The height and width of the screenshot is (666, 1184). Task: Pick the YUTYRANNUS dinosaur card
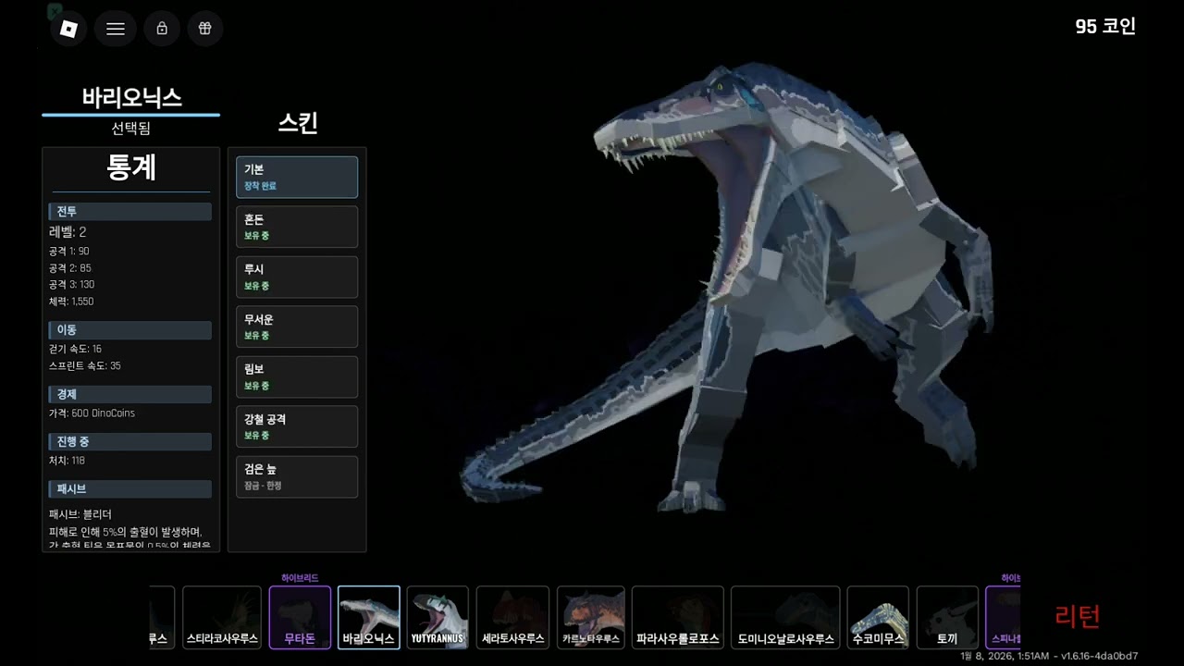point(438,617)
